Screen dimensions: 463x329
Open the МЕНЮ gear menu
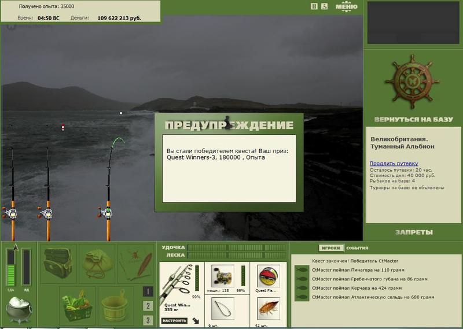click(346, 6)
